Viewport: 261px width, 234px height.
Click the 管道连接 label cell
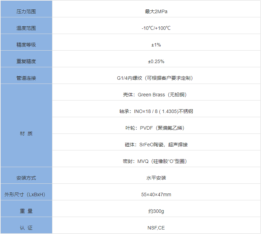(26, 78)
